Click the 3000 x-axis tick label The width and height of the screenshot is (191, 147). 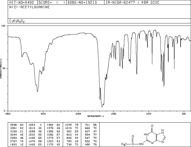43,114
